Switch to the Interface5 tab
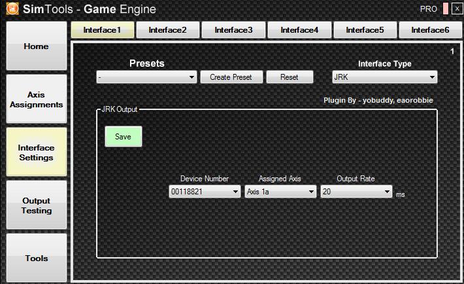 click(x=365, y=30)
